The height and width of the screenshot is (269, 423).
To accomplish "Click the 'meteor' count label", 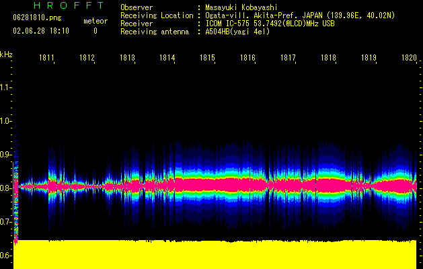I will click(x=95, y=21).
